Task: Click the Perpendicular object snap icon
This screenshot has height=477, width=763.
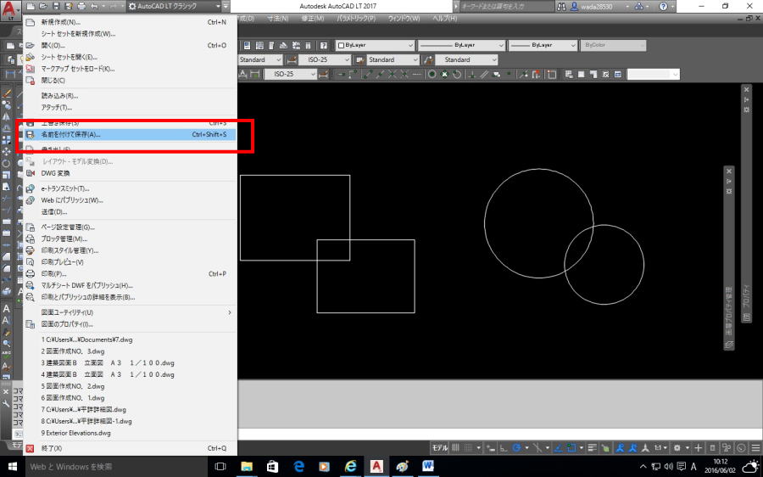Action: (471, 74)
